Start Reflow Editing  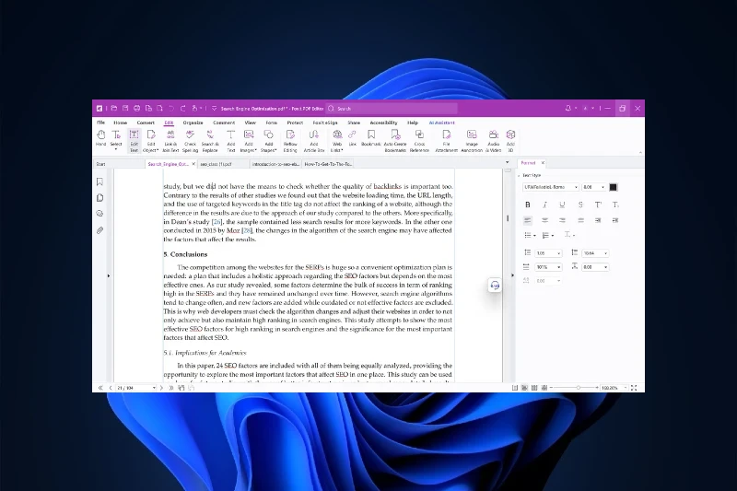click(x=290, y=141)
